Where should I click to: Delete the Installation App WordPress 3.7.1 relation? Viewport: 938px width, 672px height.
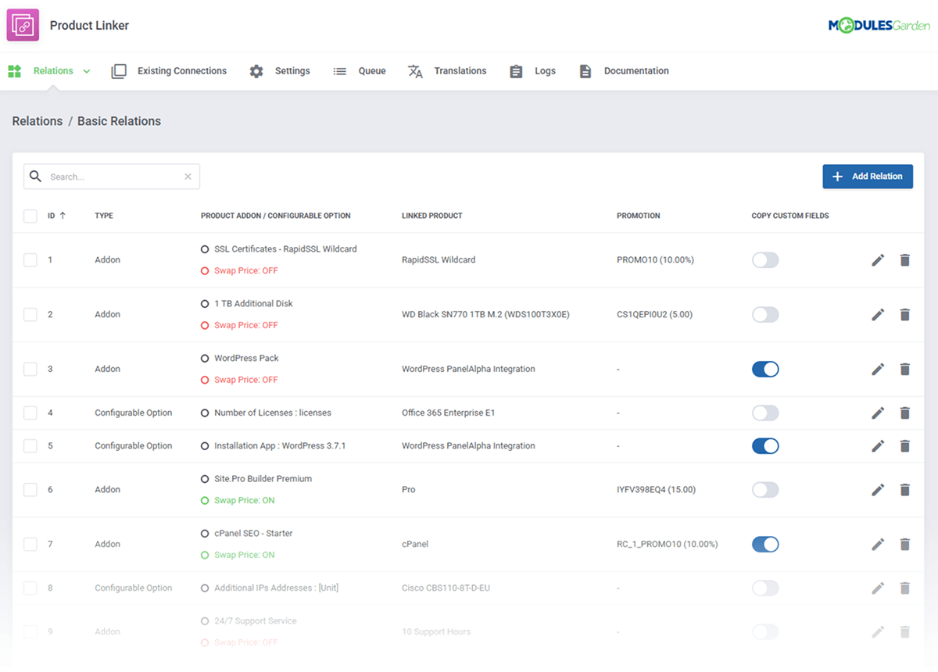point(904,446)
